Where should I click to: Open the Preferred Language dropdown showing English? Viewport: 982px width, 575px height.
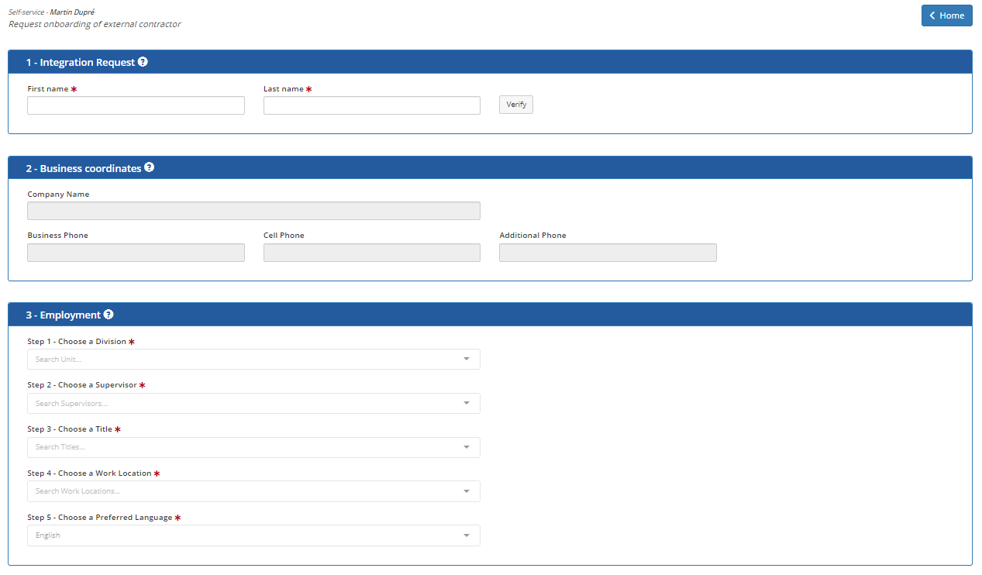click(253, 535)
